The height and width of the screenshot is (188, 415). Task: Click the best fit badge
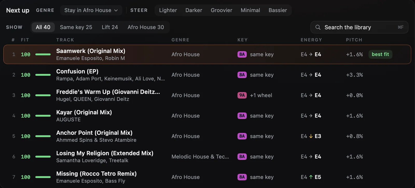(380, 54)
